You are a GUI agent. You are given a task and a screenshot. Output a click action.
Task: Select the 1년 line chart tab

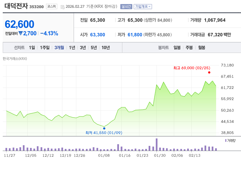(x=72, y=47)
